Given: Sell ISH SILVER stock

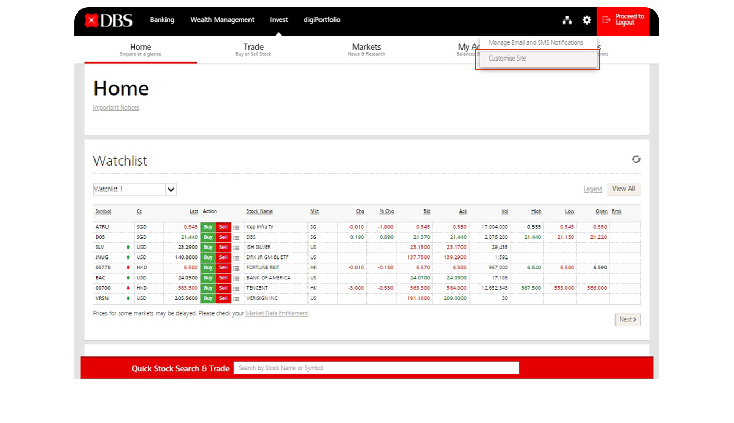Looking at the screenshot, I should pos(223,248).
